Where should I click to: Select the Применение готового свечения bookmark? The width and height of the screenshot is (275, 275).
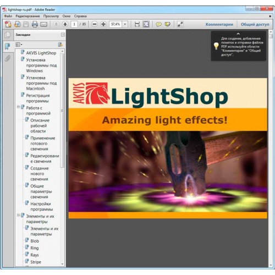[x=42, y=144]
